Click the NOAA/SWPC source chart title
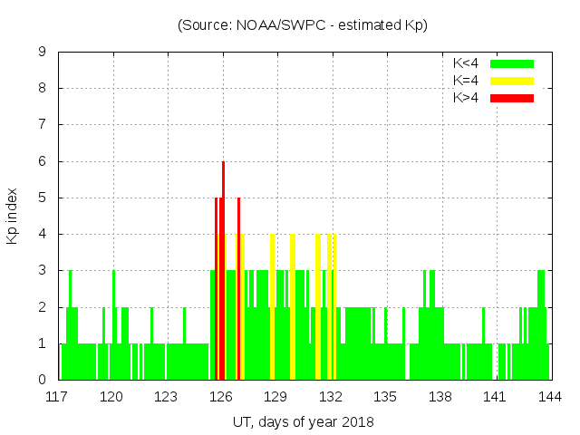The width and height of the screenshot is (580, 435). (302, 25)
